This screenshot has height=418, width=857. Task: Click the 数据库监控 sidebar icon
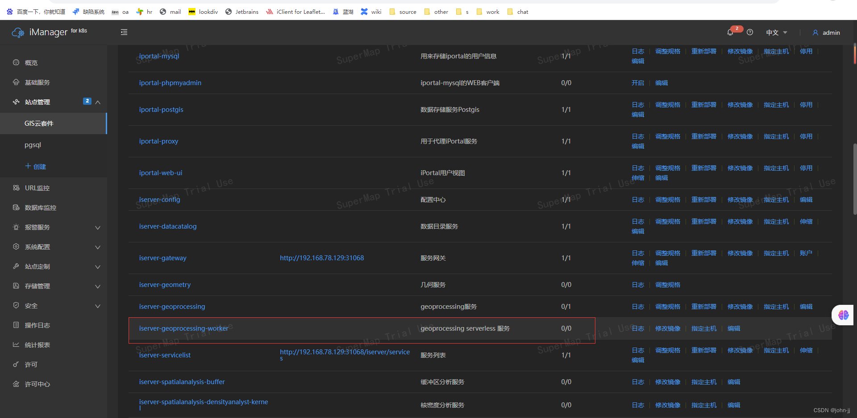[16, 207]
